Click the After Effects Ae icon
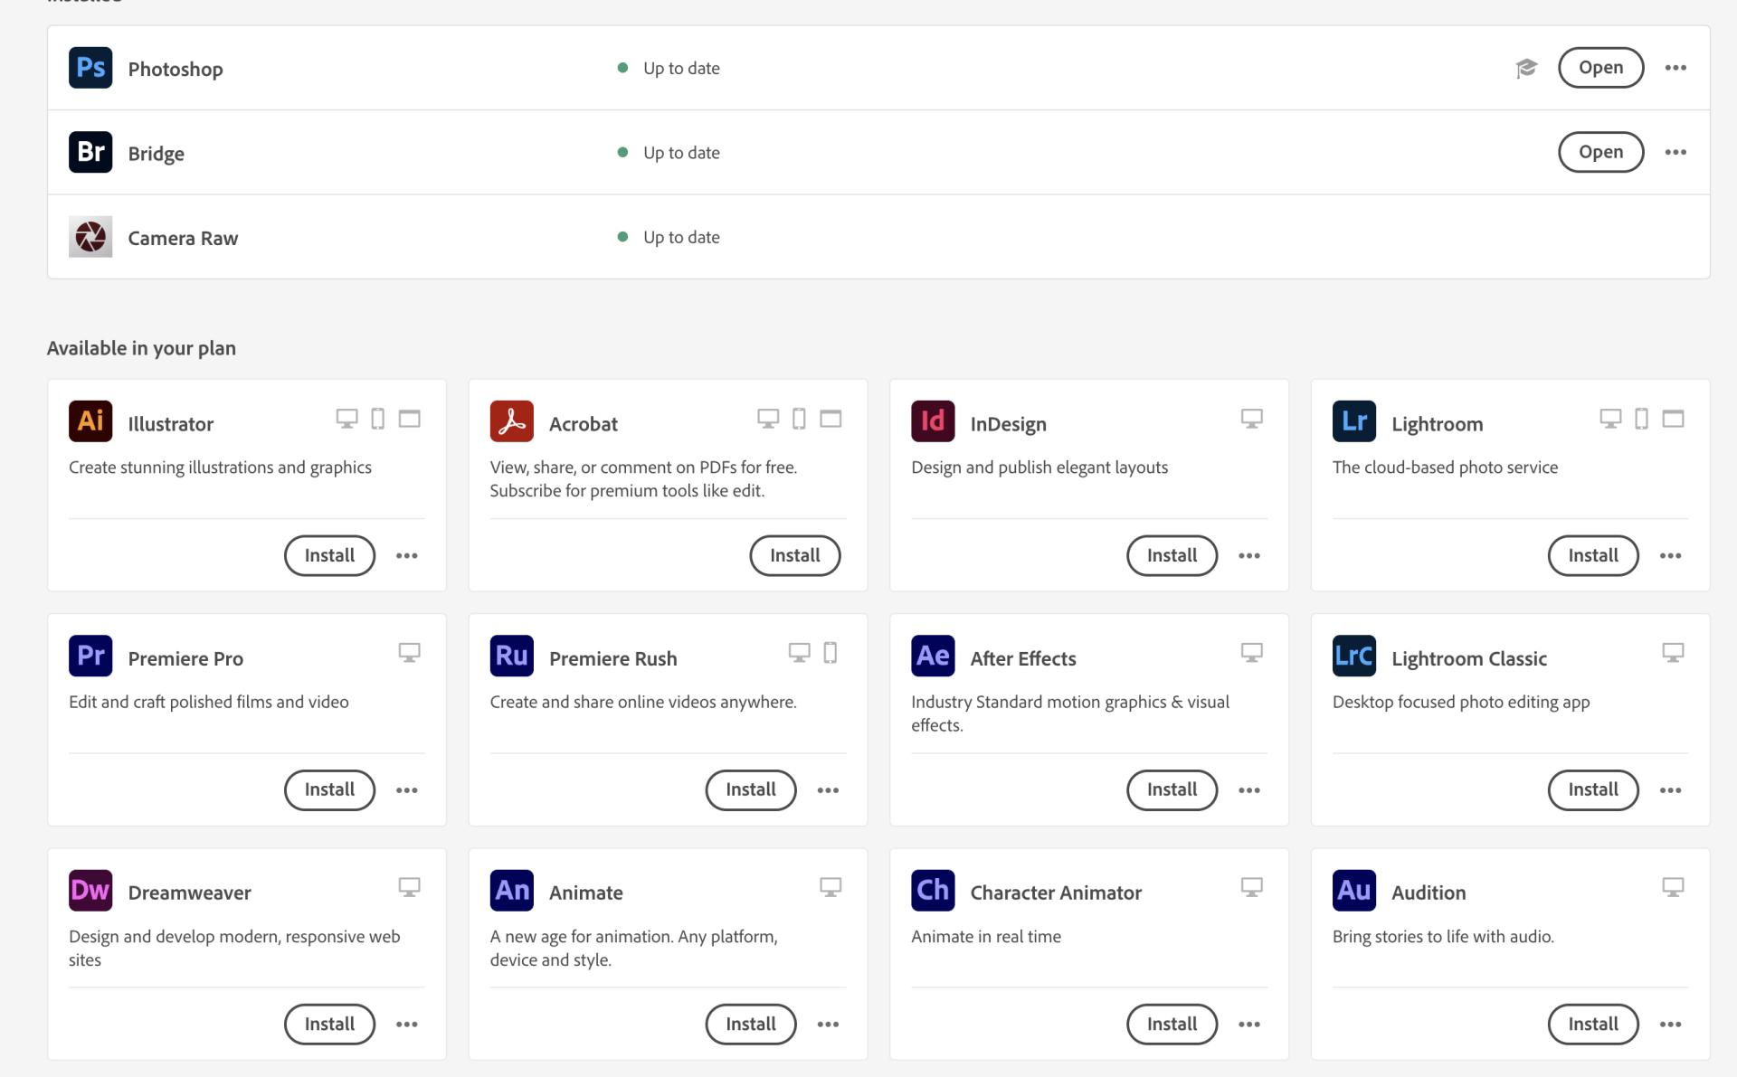This screenshot has width=1737, height=1077. click(x=933, y=656)
